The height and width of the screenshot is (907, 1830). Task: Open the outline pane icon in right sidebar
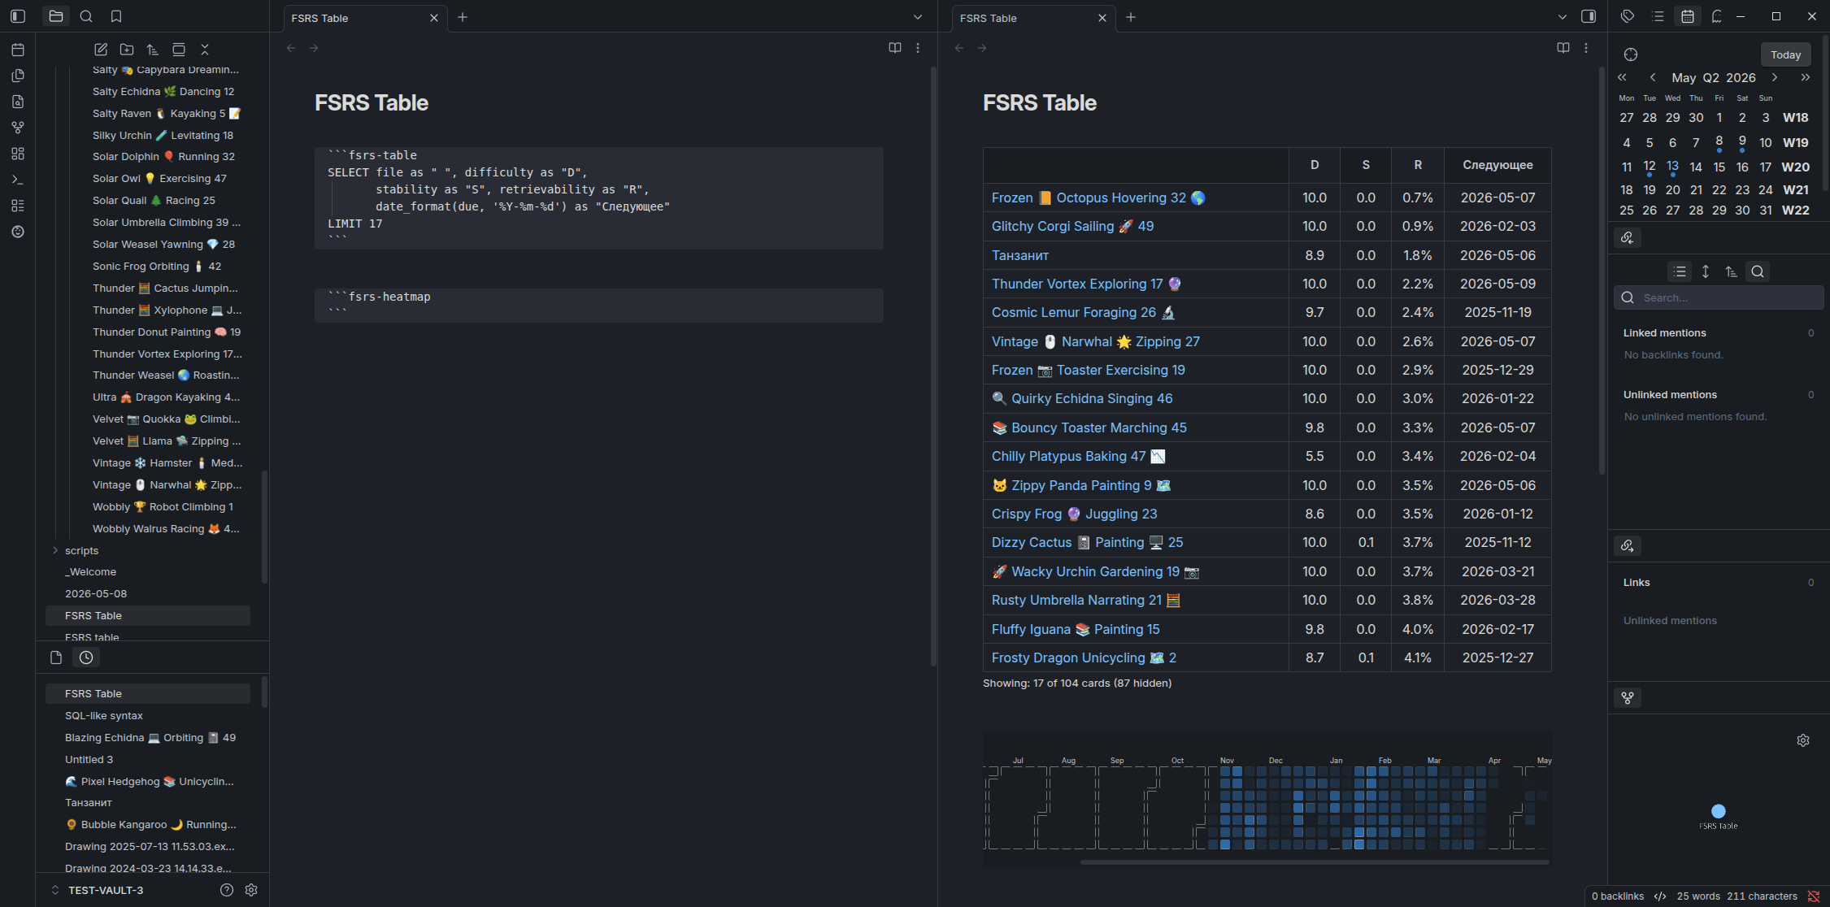(1658, 16)
